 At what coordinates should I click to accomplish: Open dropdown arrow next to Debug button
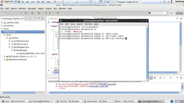[x=29, y=13]
